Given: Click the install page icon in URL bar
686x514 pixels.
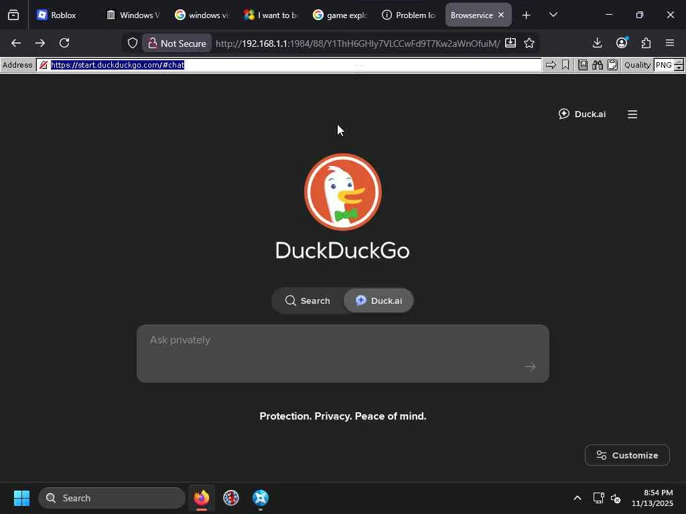Looking at the screenshot, I should coord(510,43).
